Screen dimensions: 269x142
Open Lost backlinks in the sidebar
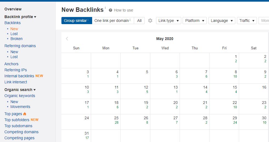point(14,34)
